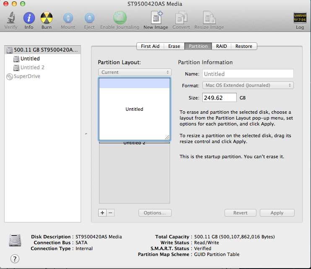Image resolution: width=311 pixels, height=269 pixels.
Task: Click the partition Name field
Action: (x=248, y=74)
